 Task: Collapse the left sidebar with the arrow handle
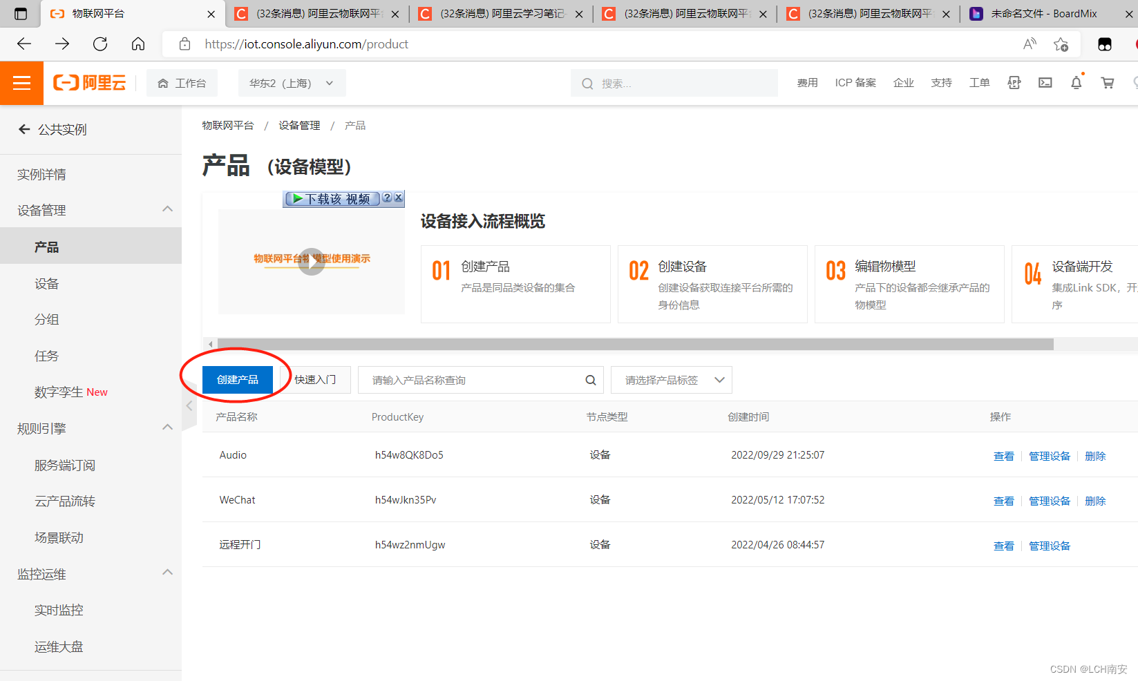click(189, 406)
